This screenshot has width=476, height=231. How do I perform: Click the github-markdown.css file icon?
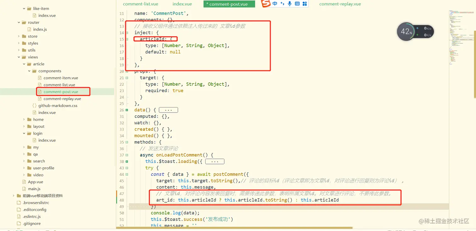pos(35,106)
